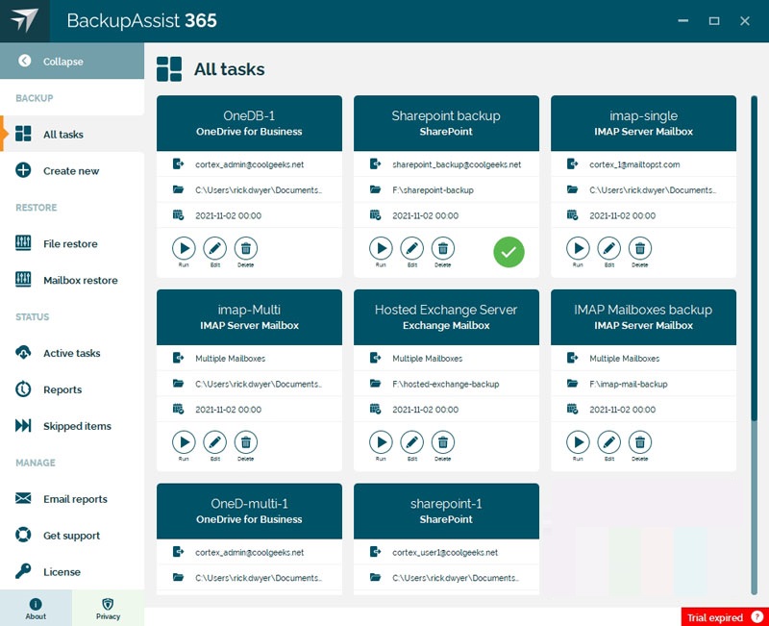
Task: Click the OneD-multi-1 task card header
Action: click(249, 511)
